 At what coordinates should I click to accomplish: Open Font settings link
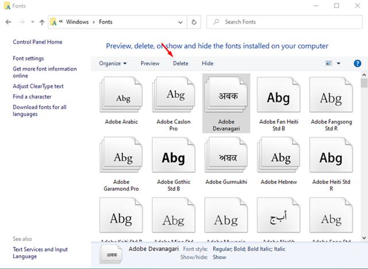coord(28,59)
